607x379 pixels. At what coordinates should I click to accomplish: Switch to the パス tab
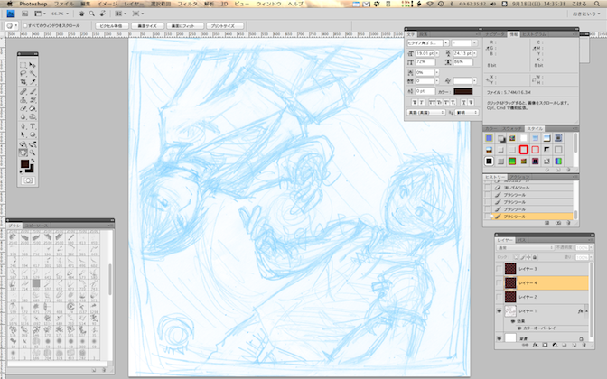pyautogui.click(x=521, y=240)
